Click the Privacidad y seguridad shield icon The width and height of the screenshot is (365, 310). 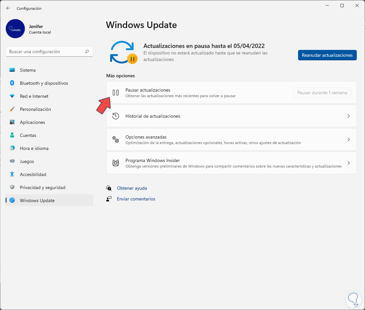12,187
